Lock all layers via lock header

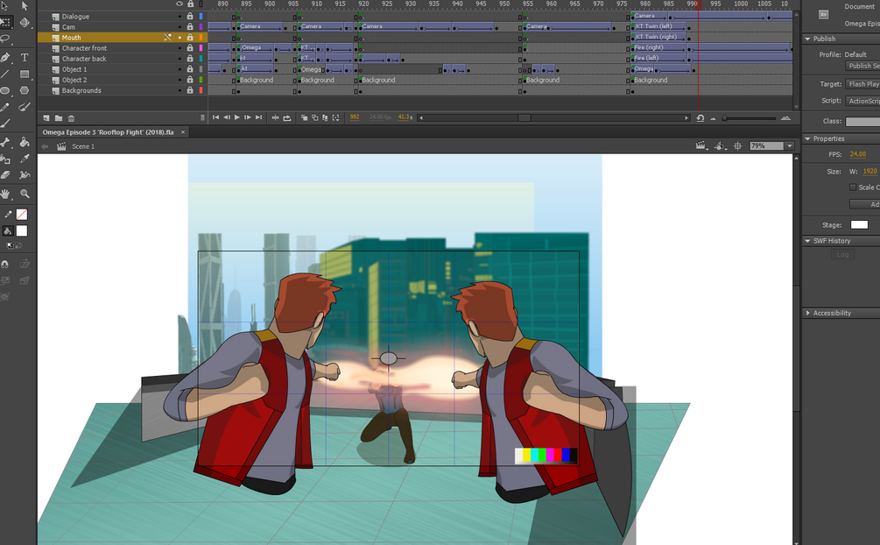[x=190, y=4]
